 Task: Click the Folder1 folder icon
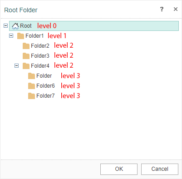click(x=20, y=36)
